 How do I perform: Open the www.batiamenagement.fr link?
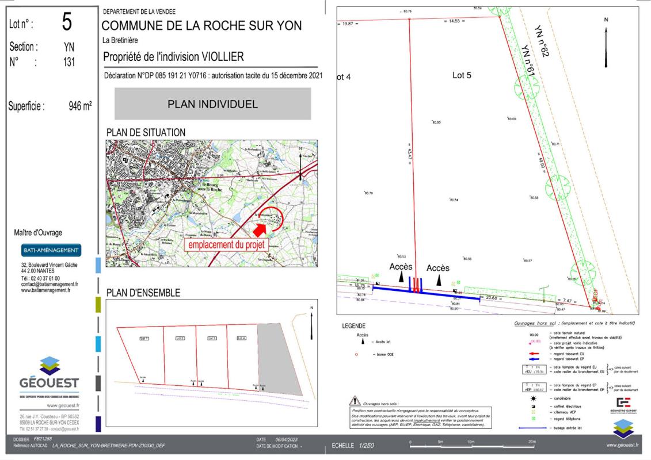tap(45, 290)
